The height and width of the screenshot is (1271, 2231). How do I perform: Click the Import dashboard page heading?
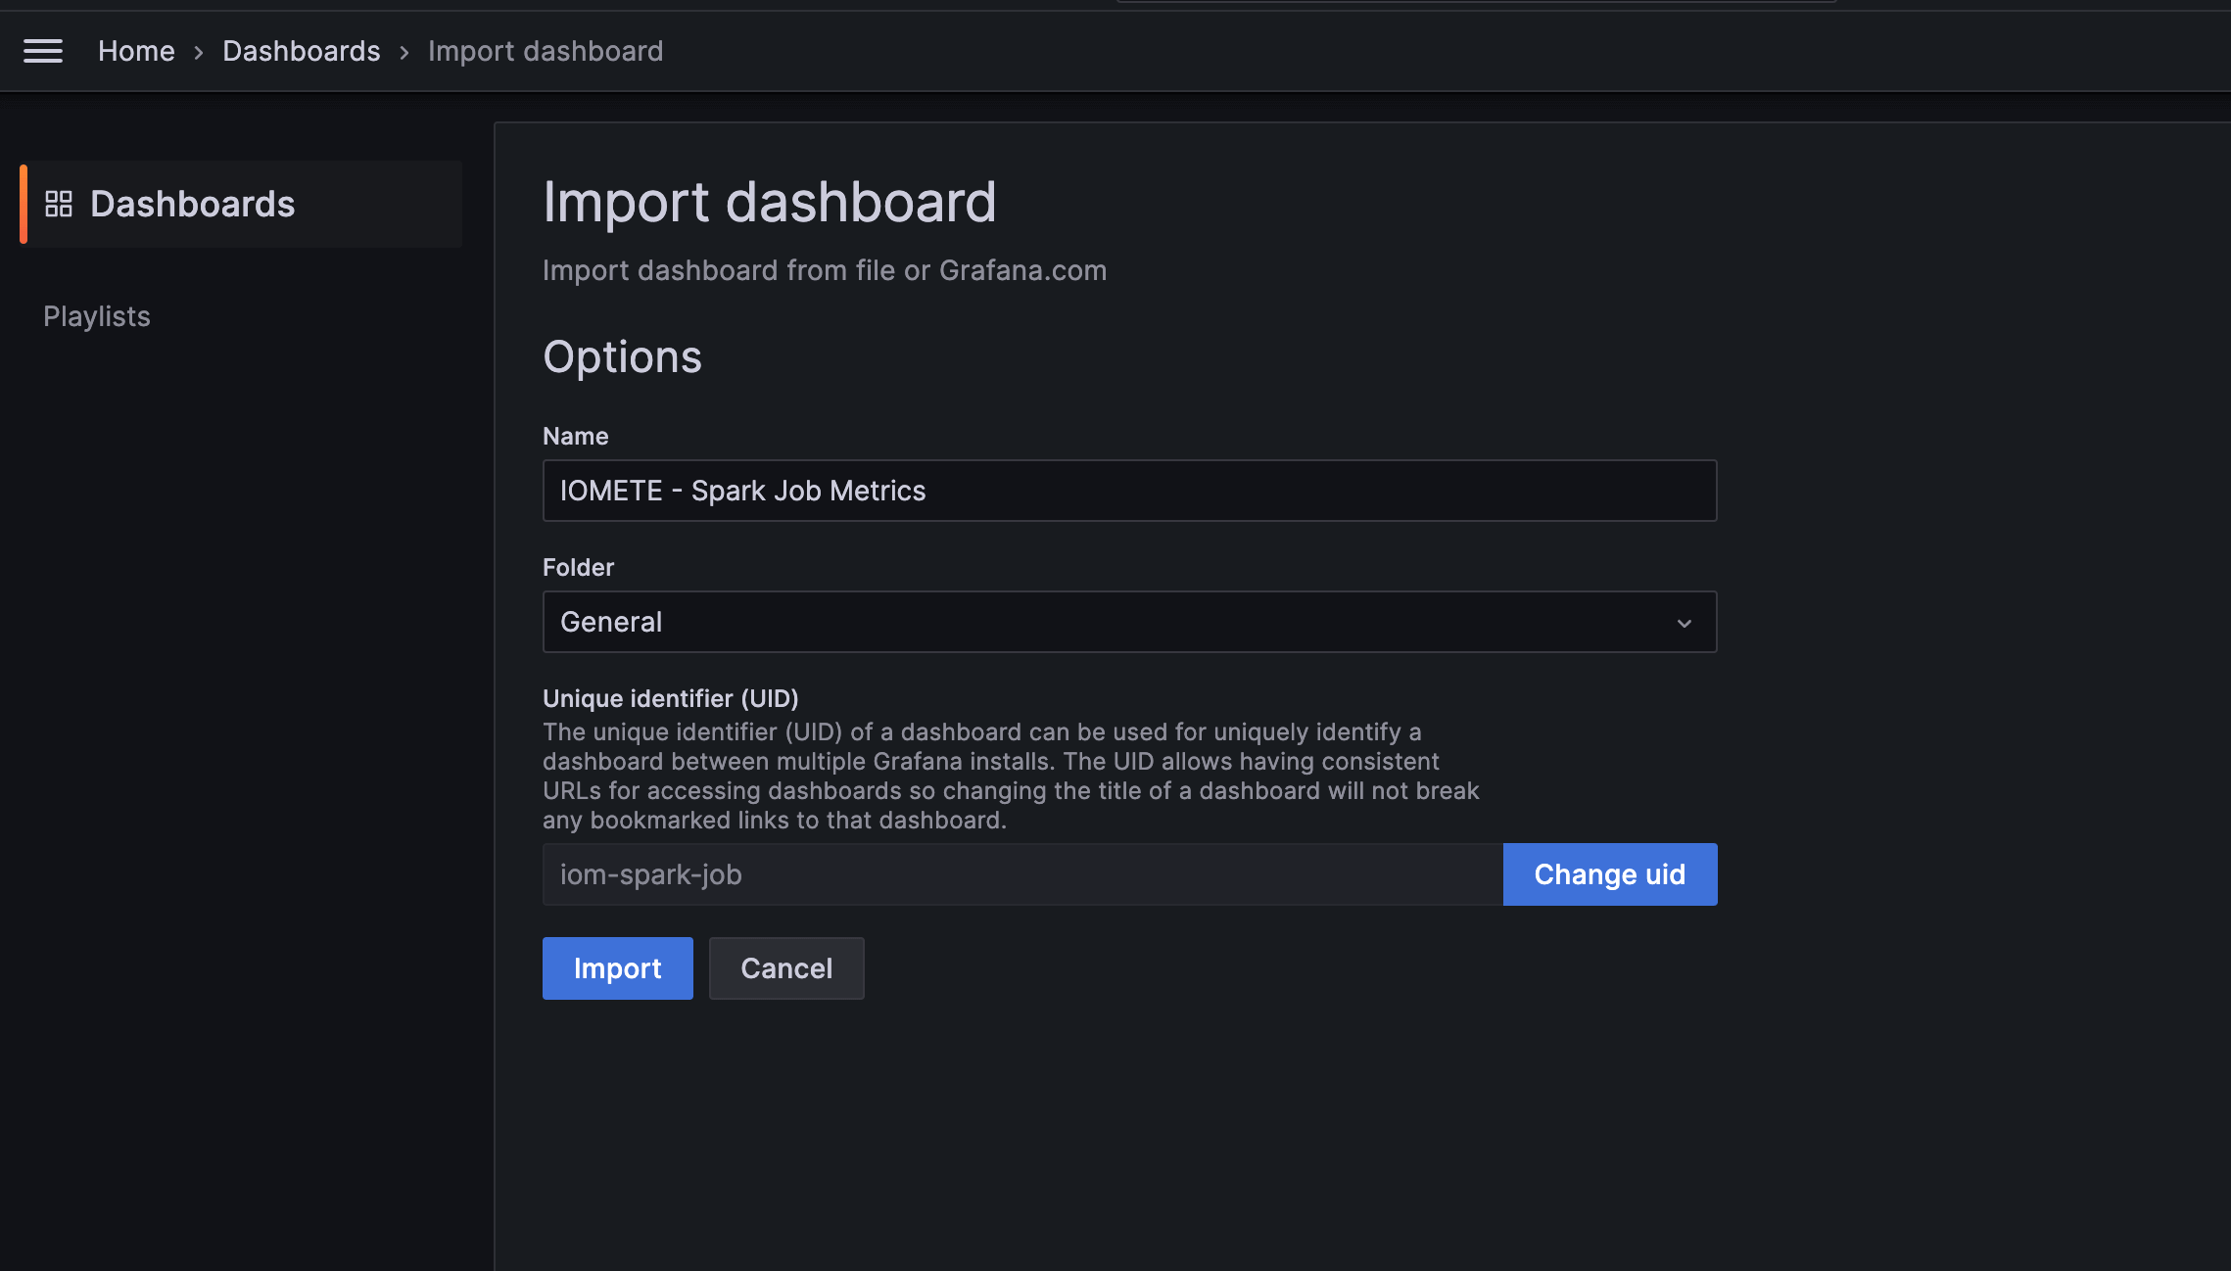click(770, 202)
